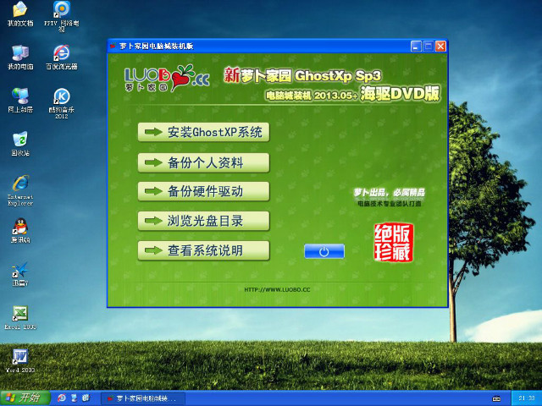The width and height of the screenshot is (542, 406).
Task: Maximize the 萝卜家园电脑城装机版 window
Action: [x=429, y=47]
